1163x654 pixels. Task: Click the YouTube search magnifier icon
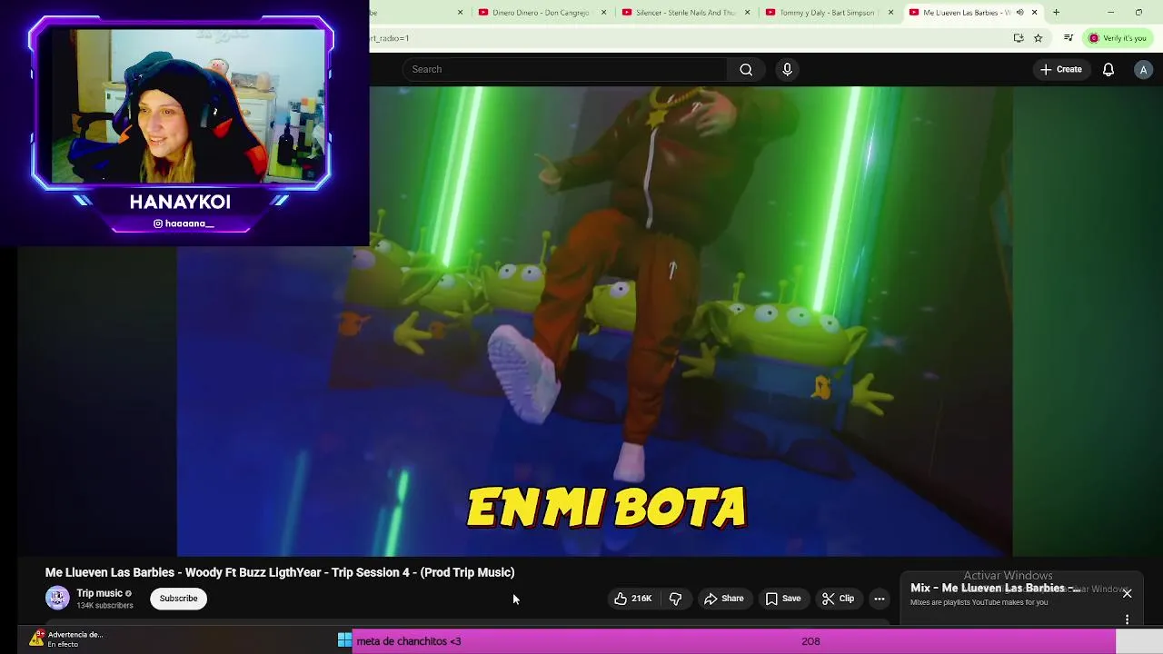click(x=746, y=69)
